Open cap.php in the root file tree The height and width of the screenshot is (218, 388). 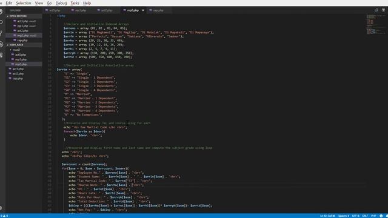click(x=24, y=79)
